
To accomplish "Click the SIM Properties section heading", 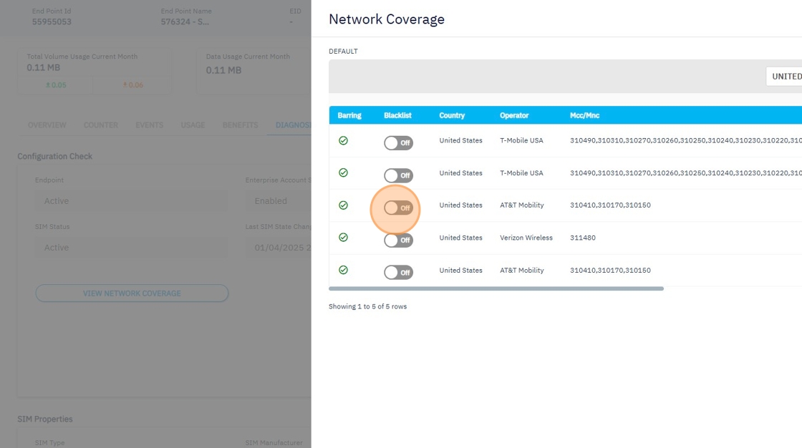I will 45,419.
